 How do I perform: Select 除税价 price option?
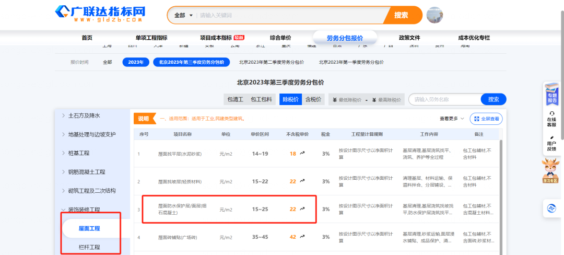(290, 99)
